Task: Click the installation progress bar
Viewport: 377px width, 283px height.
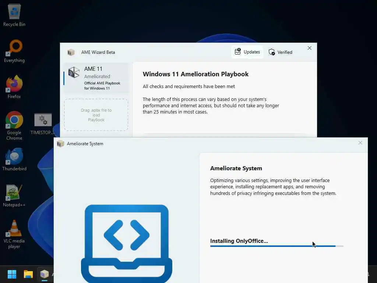Action: 277,246
